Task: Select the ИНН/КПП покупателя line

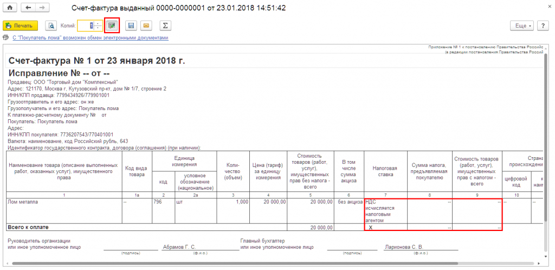Action: [x=60, y=134]
